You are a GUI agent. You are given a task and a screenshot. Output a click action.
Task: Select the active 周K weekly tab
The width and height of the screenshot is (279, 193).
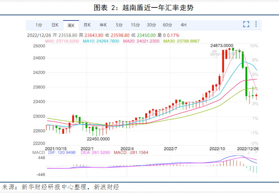pyautogui.click(x=71, y=25)
